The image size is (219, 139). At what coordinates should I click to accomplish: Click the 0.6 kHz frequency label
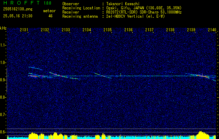click(x=3, y=132)
